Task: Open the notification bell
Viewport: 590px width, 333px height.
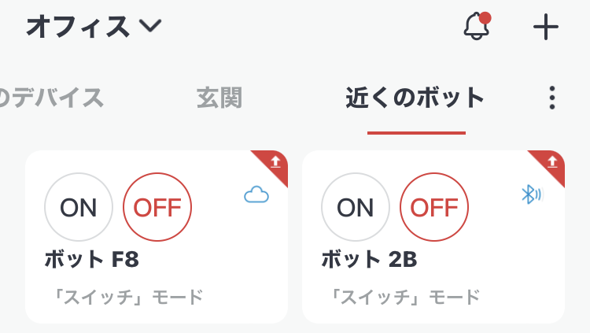Action: 475,27
